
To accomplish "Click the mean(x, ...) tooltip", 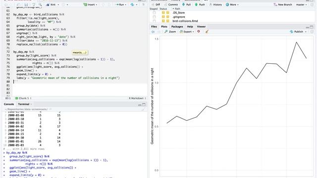I will pos(80,52).
